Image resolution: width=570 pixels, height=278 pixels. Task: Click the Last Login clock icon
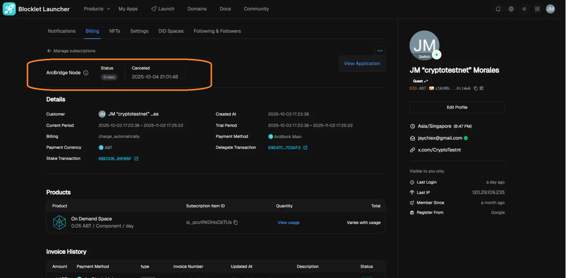point(412,182)
